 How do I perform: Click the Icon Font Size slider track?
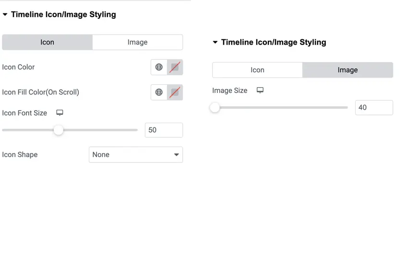click(70, 130)
